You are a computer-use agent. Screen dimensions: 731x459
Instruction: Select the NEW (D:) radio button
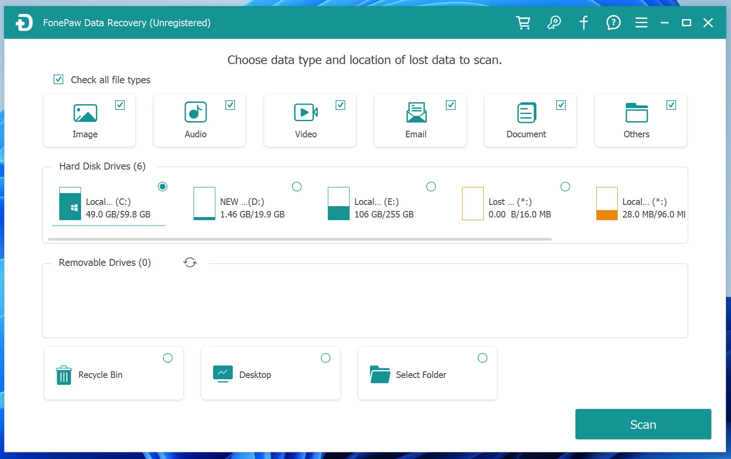coord(297,187)
